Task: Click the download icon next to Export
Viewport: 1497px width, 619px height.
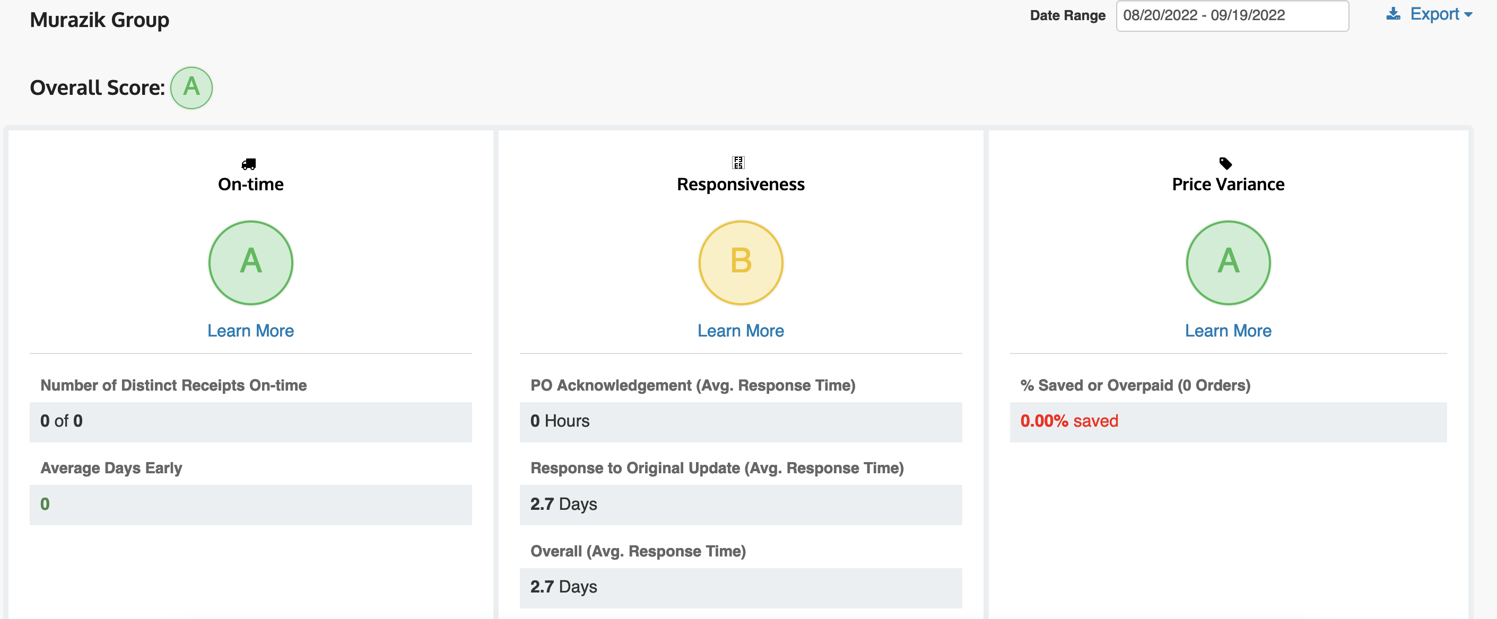Action: pyautogui.click(x=1392, y=13)
